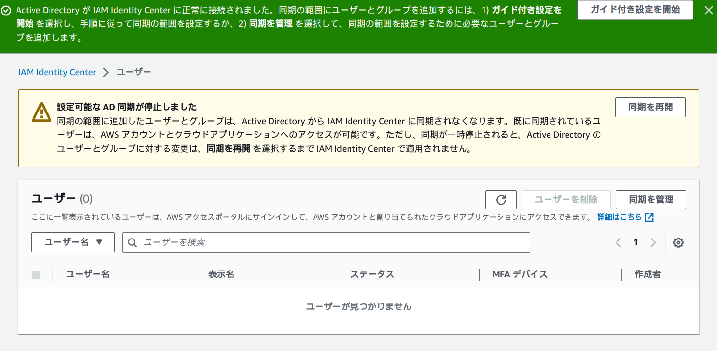
Task: Click the ユーザー名 column header
Action: [x=88, y=274]
